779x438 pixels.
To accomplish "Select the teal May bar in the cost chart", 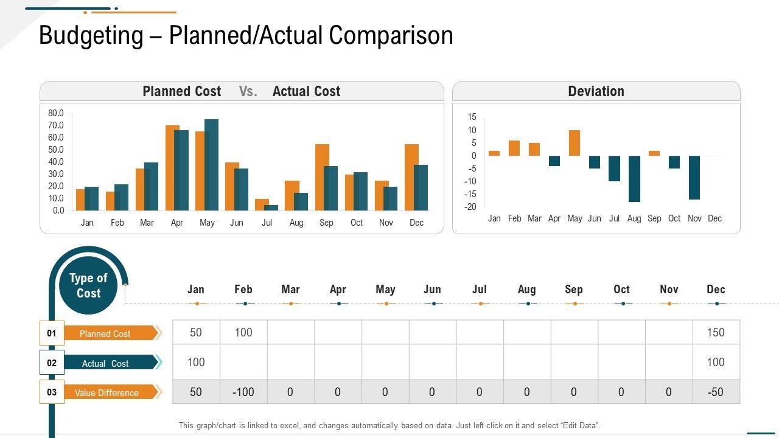I will point(212,164).
